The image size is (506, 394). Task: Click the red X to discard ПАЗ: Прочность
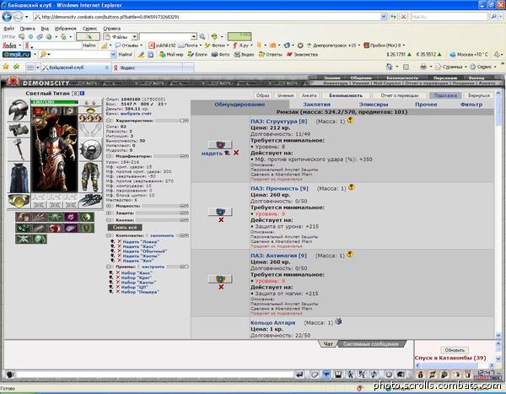coord(221,220)
